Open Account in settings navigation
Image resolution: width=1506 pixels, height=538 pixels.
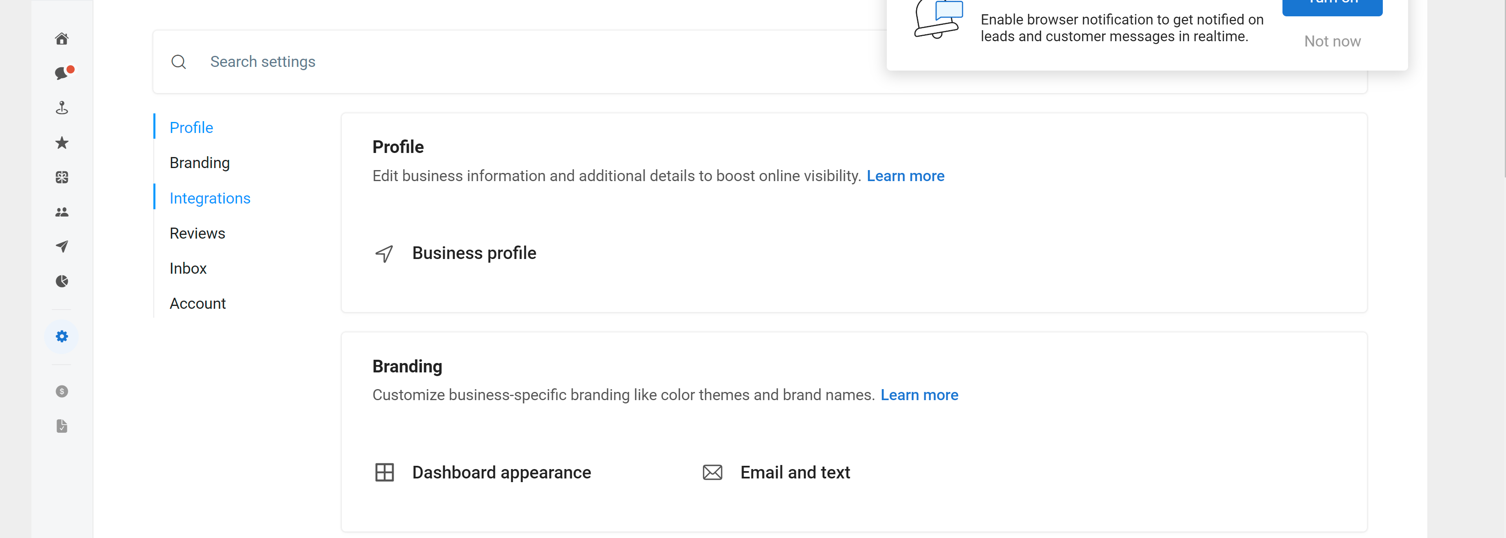click(x=197, y=303)
